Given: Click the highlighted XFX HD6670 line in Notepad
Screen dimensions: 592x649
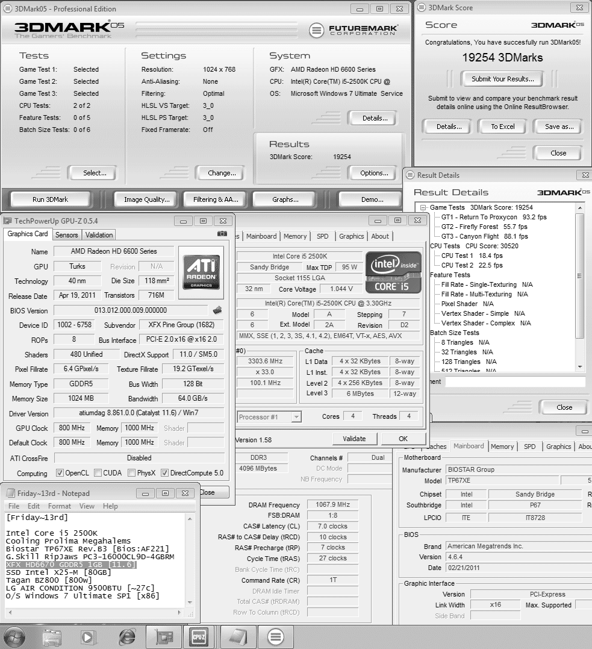Looking at the screenshot, I should click(x=71, y=565).
